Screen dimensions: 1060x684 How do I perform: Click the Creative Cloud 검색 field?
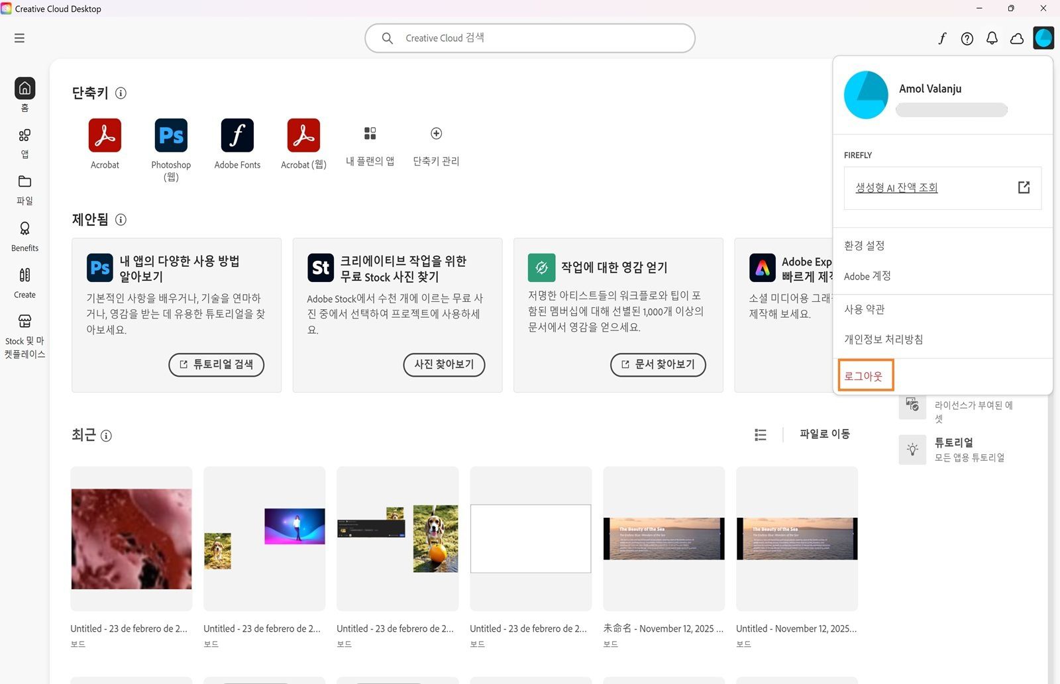530,38
